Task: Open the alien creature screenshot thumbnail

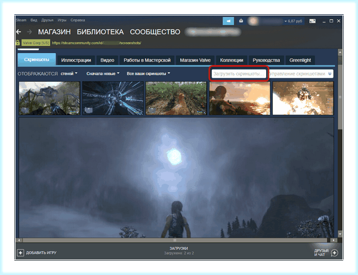Action: click(x=50, y=98)
